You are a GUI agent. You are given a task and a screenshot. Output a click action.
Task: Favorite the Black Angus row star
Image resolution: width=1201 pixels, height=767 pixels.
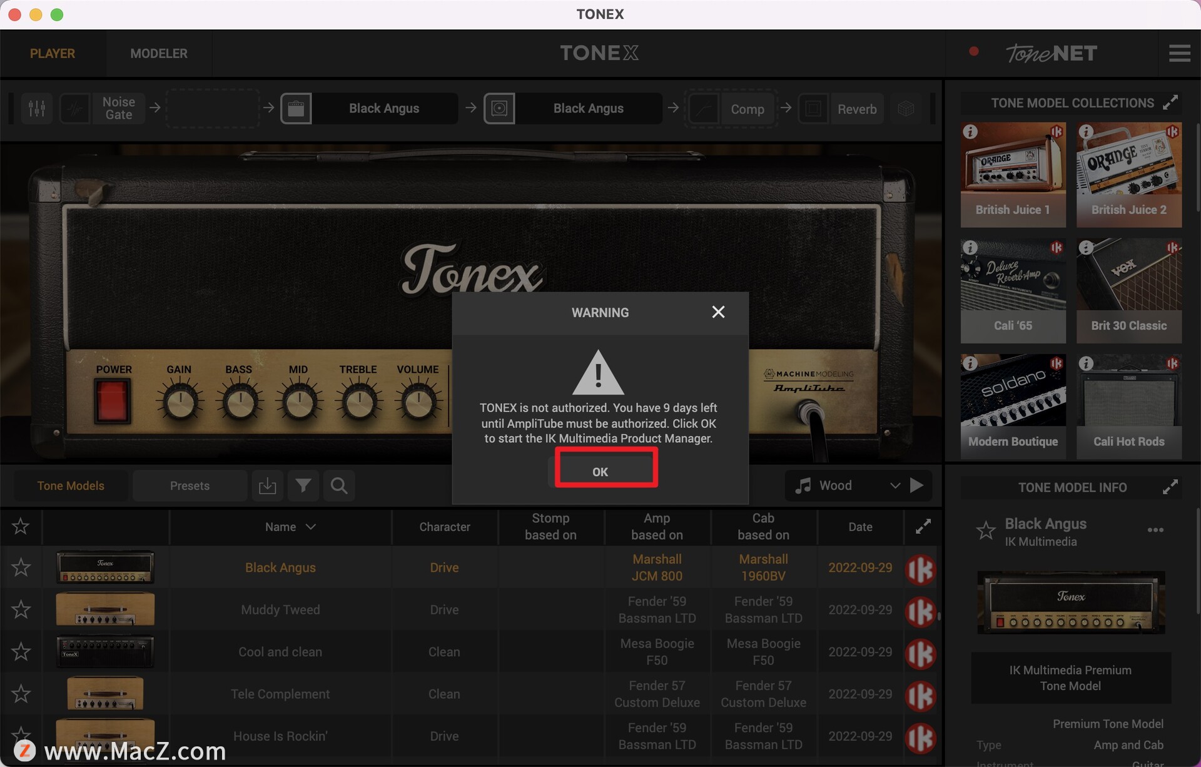point(21,567)
